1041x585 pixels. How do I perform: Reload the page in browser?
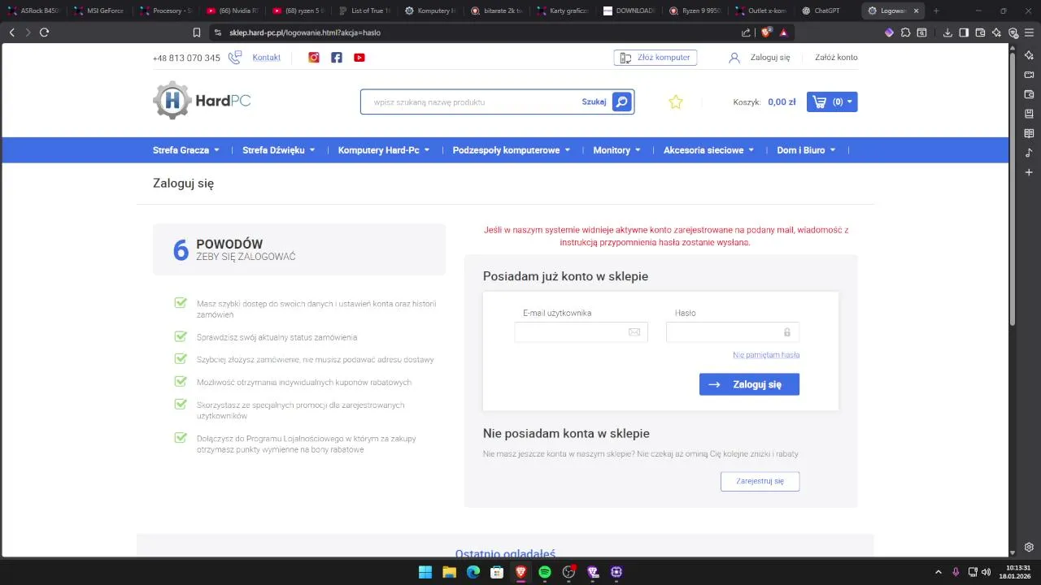pos(44,32)
